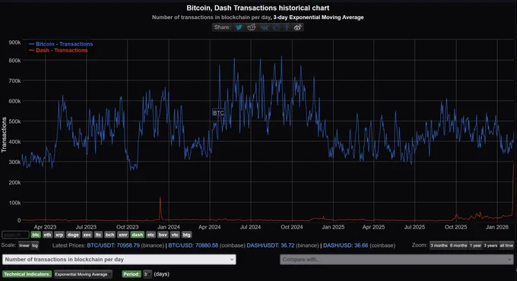The image size is (517, 281).
Task: Toggle the zec coin tag
Action: pos(87,235)
